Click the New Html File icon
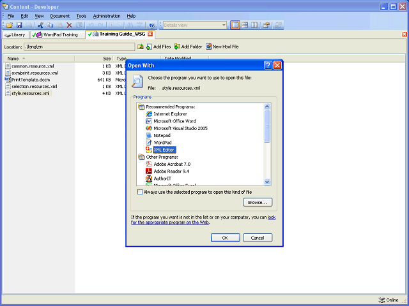Screen dimensions: 409x306 tap(209, 47)
